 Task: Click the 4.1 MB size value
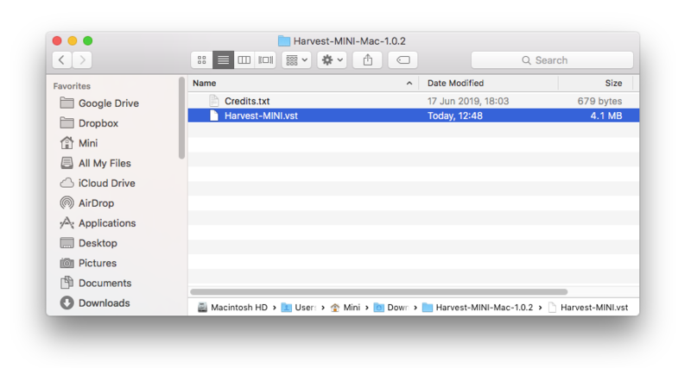pyautogui.click(x=606, y=115)
